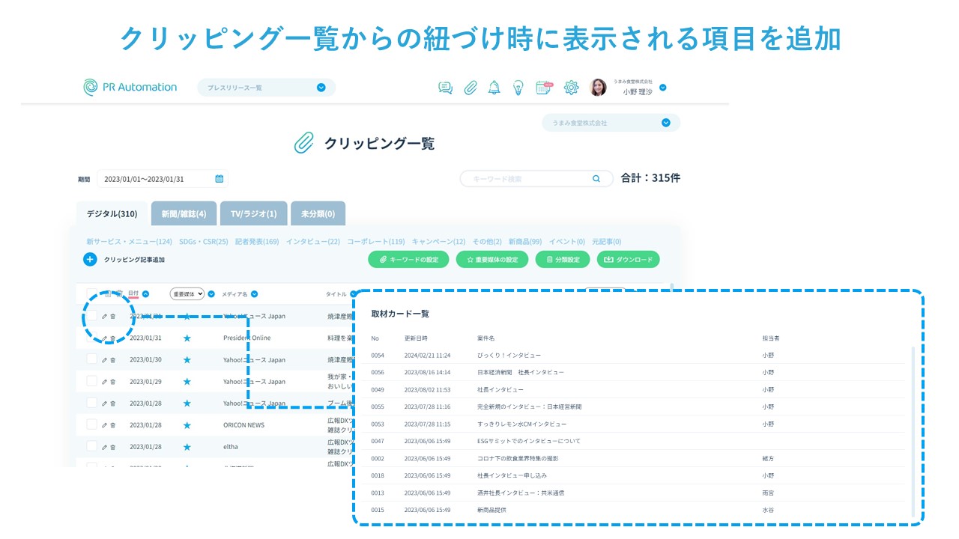
Task: Click the paperclip clipping icon in top toolbar
Action: (x=470, y=88)
